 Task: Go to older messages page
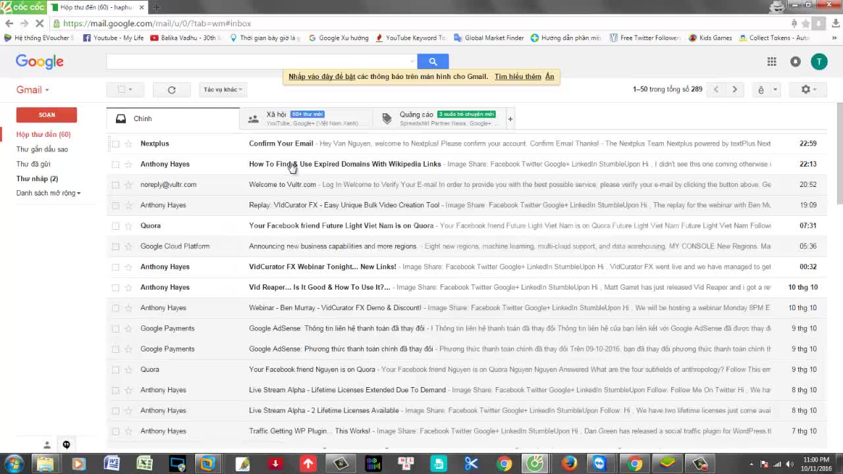734,90
